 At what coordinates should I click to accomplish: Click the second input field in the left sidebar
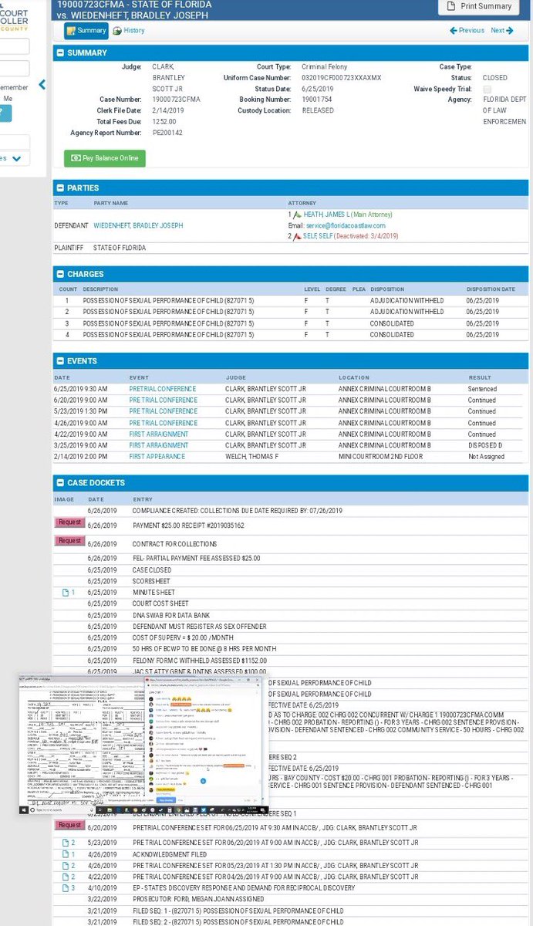[15, 68]
